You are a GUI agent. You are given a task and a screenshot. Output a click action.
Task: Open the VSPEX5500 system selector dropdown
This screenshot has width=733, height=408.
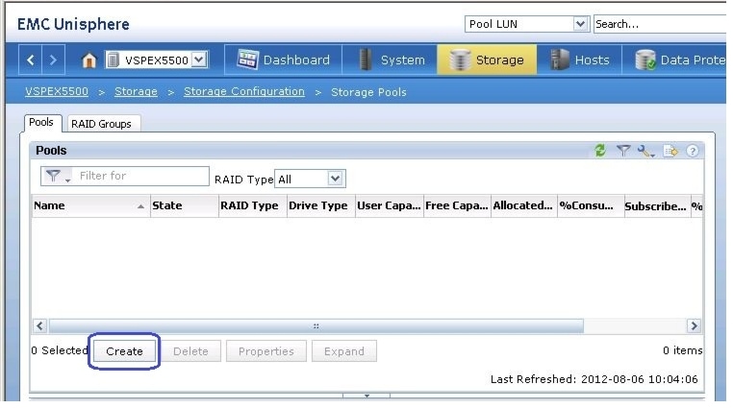coord(199,60)
